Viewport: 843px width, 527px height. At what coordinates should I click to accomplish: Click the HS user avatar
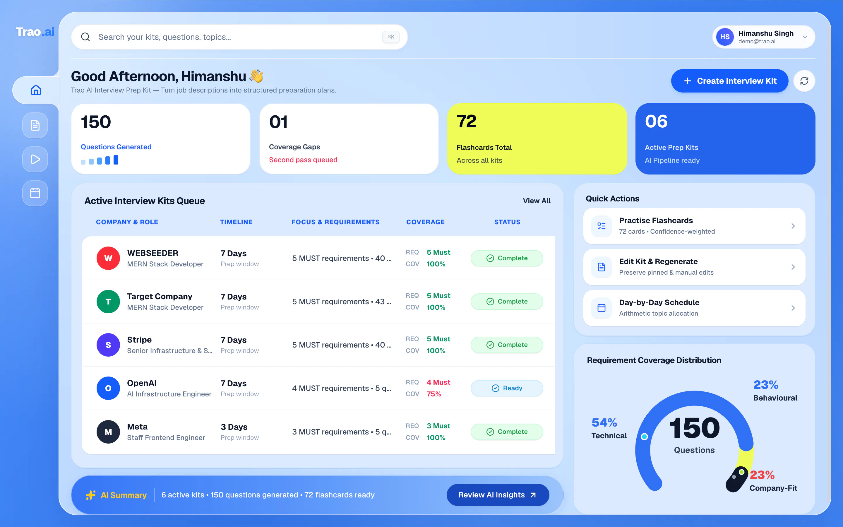pos(724,37)
